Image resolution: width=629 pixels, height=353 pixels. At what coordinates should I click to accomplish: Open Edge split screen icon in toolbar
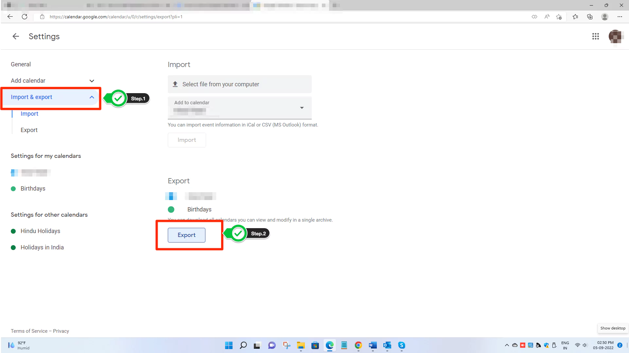pyautogui.click(x=534, y=17)
